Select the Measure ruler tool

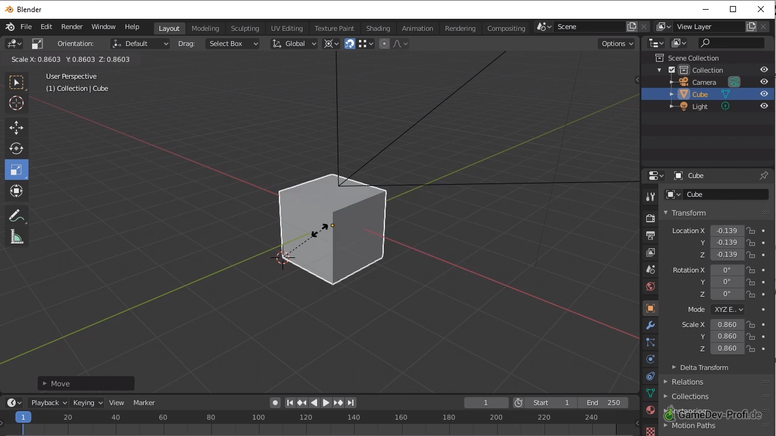(x=16, y=237)
